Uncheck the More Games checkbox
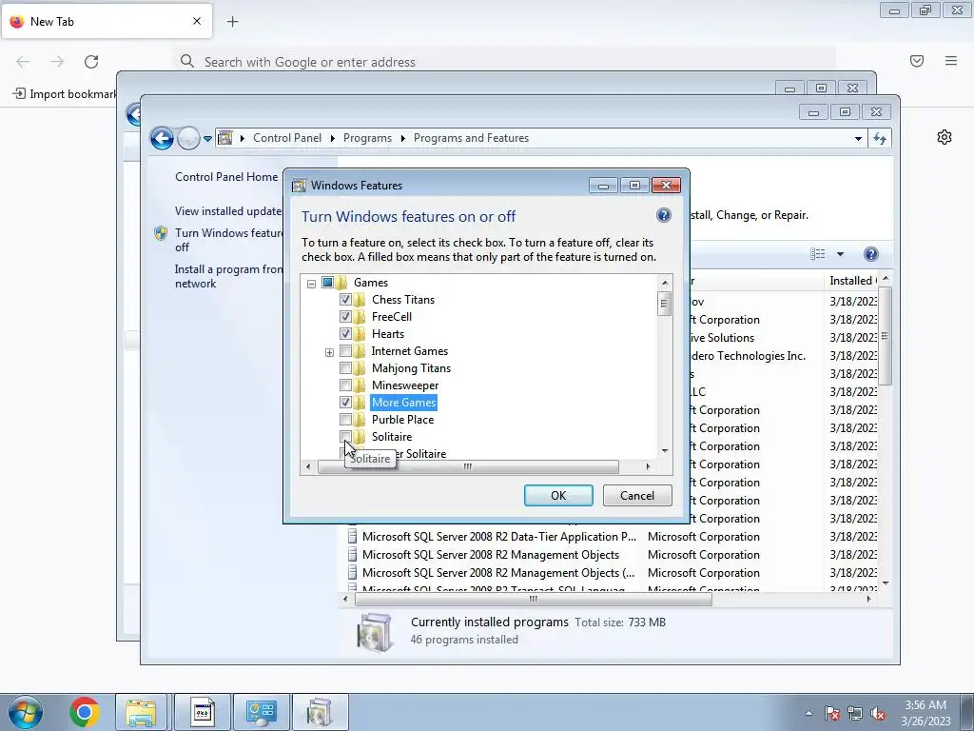 click(x=345, y=403)
